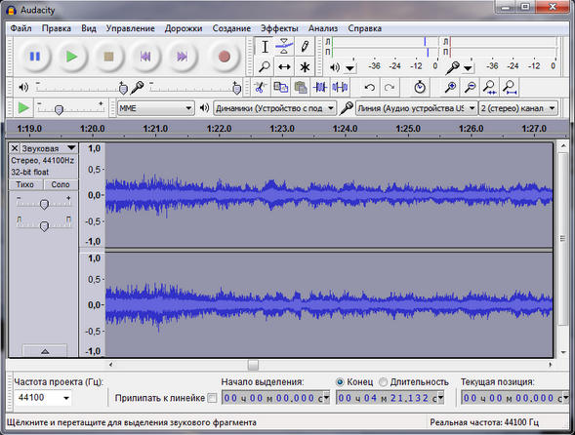Start recording with the red Record button
The width and height of the screenshot is (575, 435).
[225, 57]
